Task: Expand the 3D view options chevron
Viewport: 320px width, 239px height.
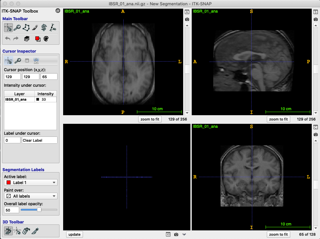Action: [x=184, y=234]
